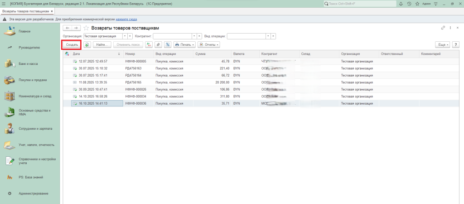Screen dimensions: 464x204
Task: Open the history clock icon
Action: (409, 4)
